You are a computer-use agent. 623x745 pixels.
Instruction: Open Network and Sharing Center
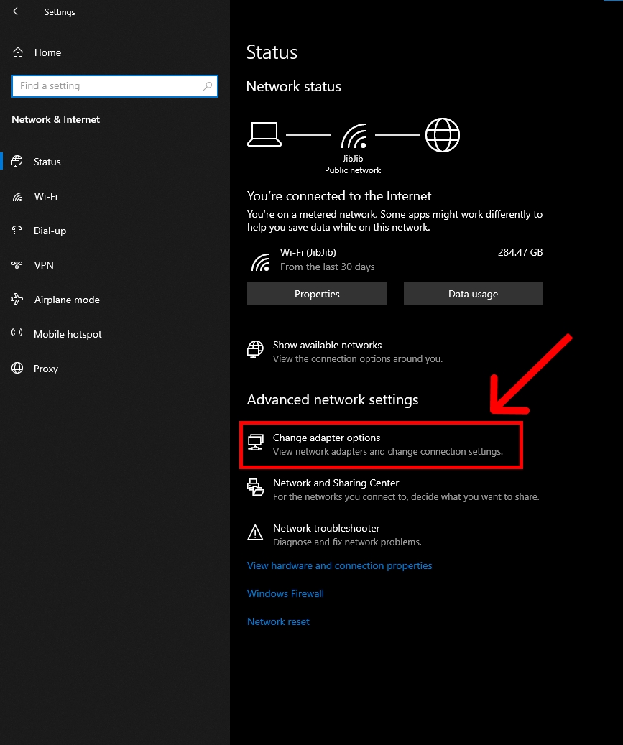click(x=393, y=489)
